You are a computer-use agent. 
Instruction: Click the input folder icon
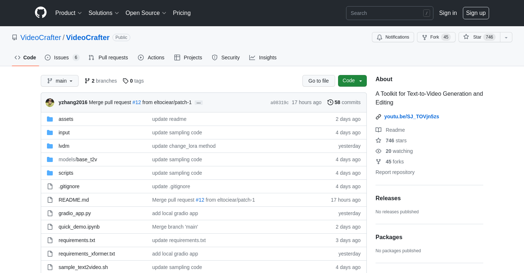pyautogui.click(x=50, y=132)
